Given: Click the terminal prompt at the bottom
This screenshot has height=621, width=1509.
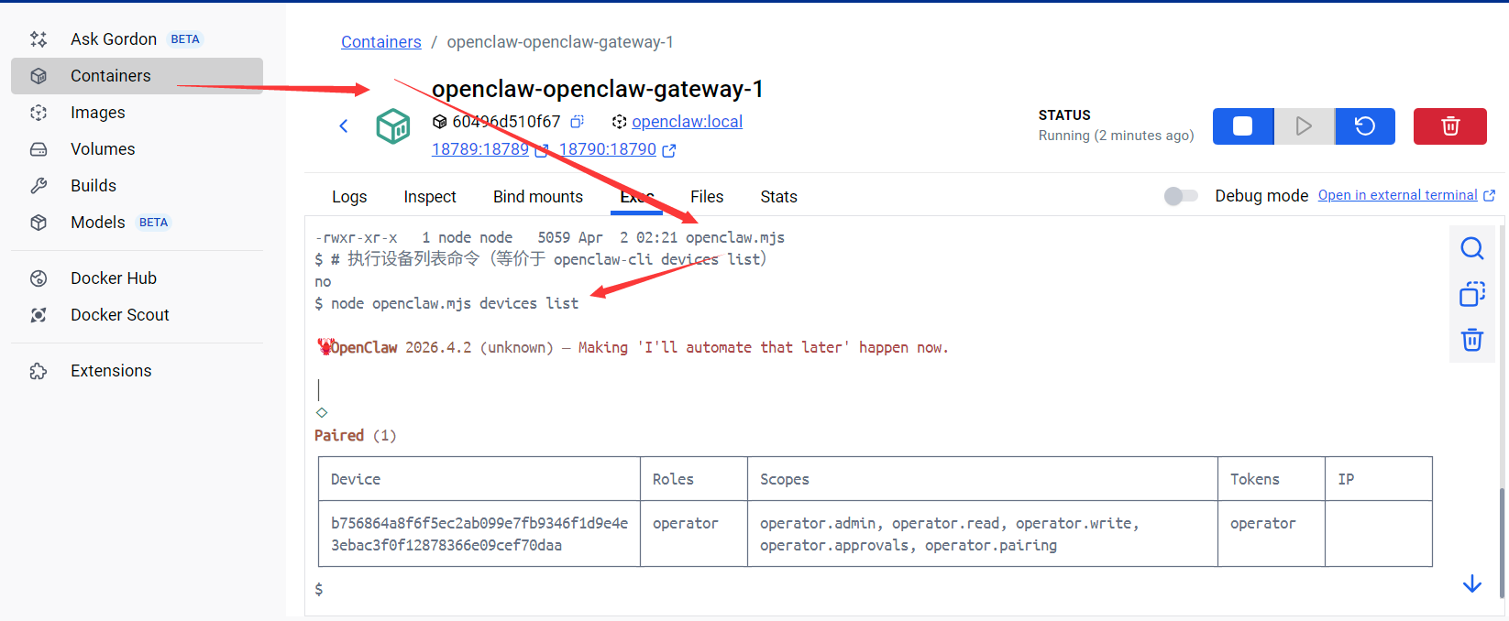Looking at the screenshot, I should click(319, 589).
